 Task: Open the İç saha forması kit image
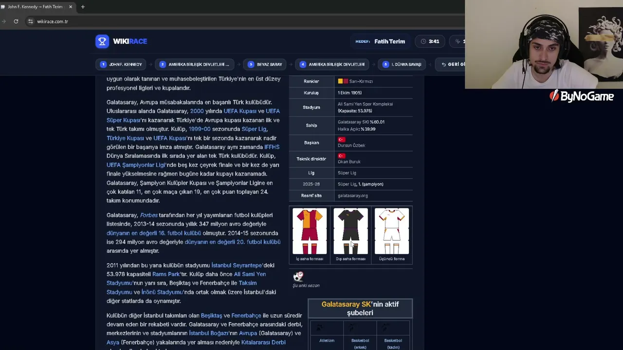pyautogui.click(x=310, y=231)
